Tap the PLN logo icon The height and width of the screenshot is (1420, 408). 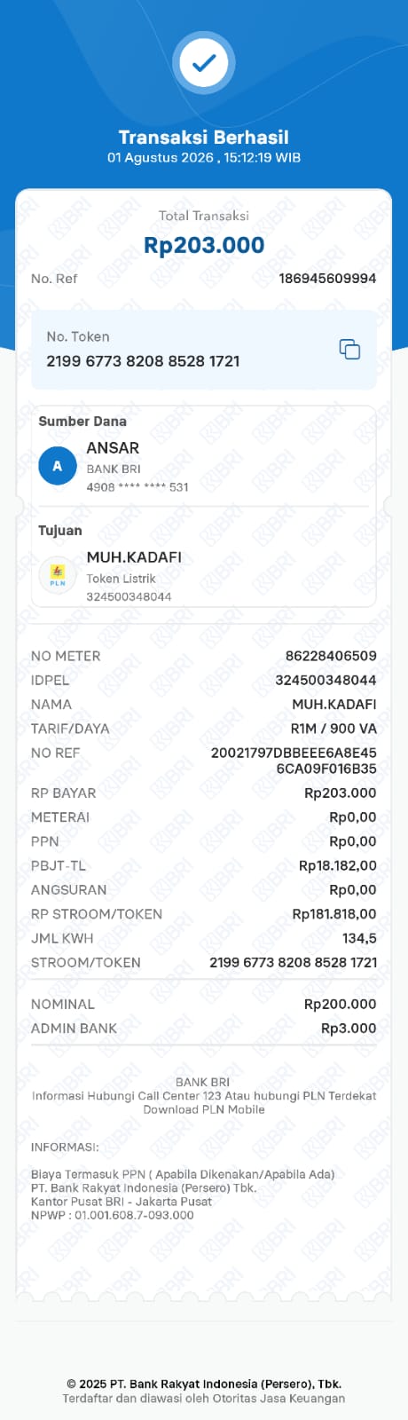click(58, 575)
